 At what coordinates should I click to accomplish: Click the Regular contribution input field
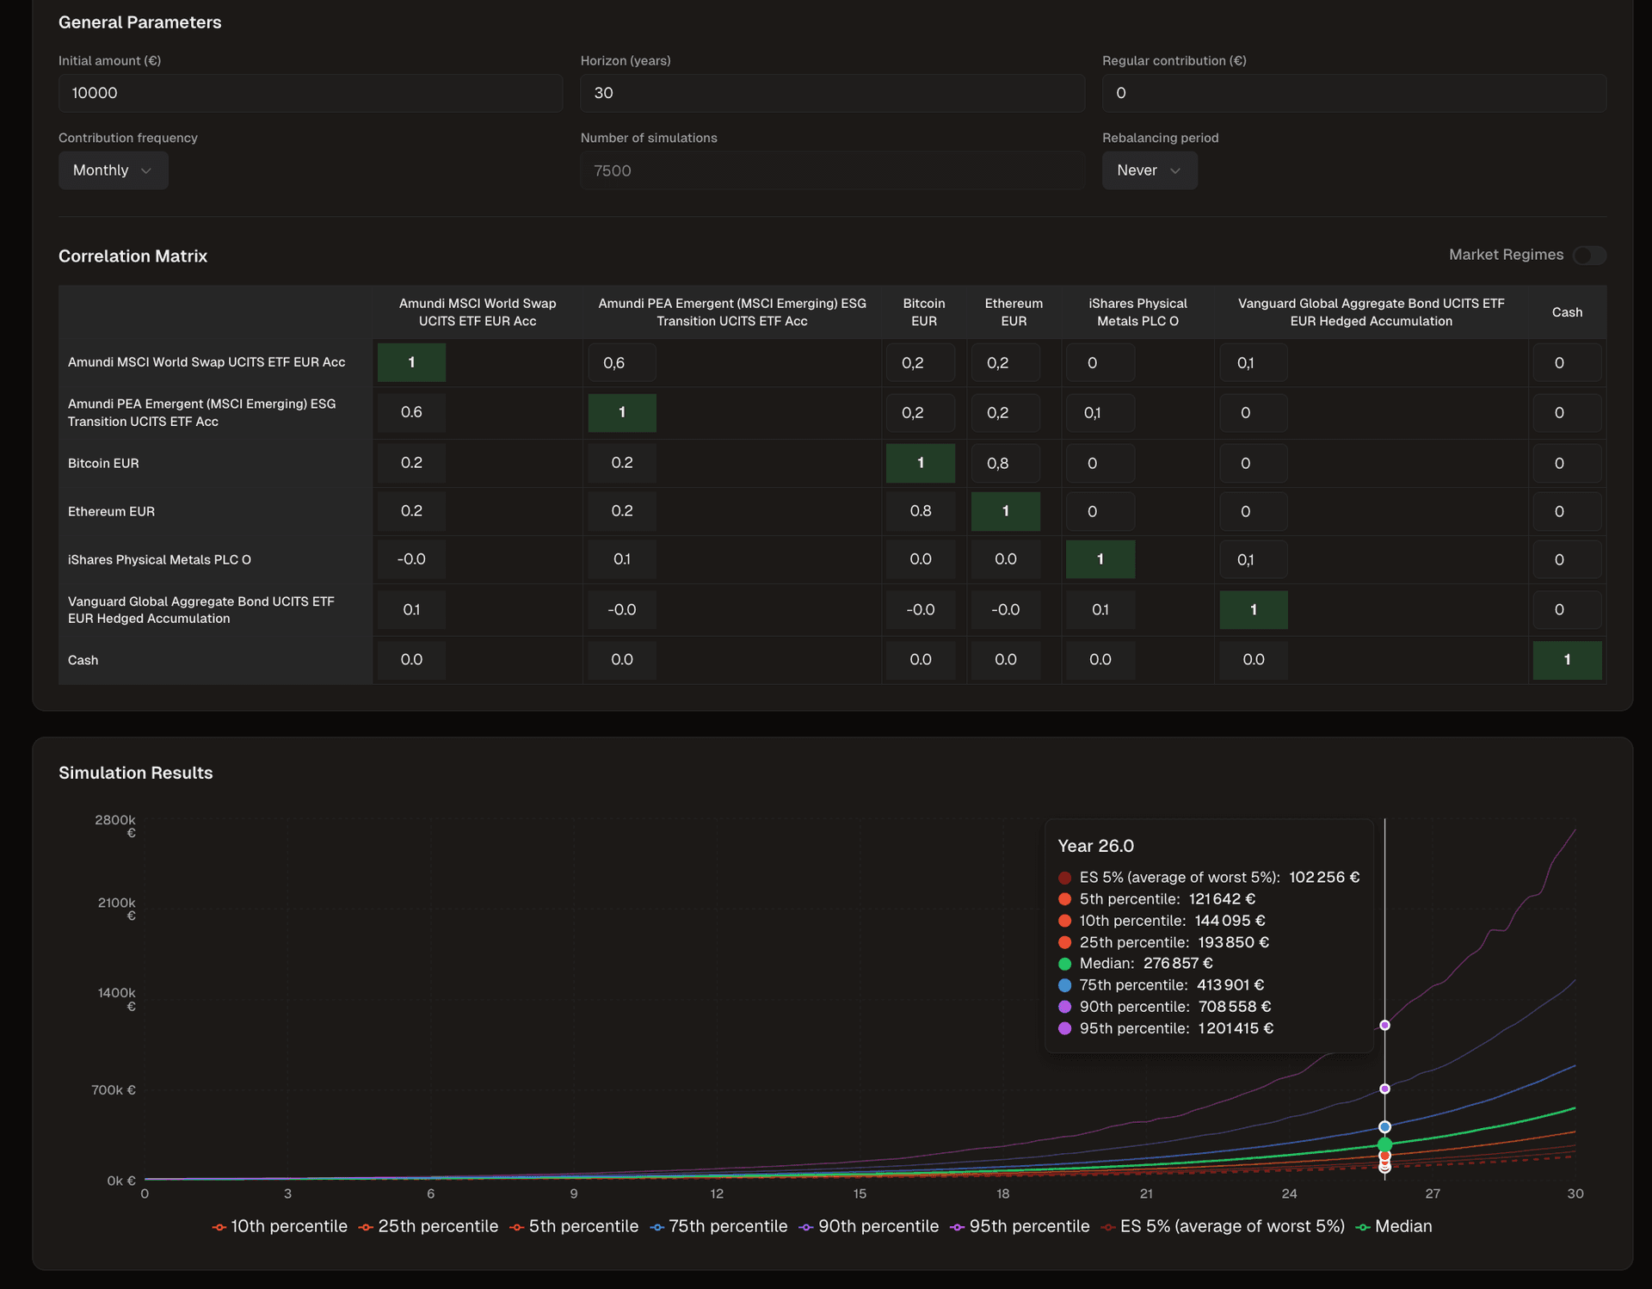(1353, 93)
